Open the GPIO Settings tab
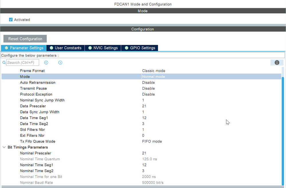The height and width of the screenshot is (188, 286). coord(140,48)
